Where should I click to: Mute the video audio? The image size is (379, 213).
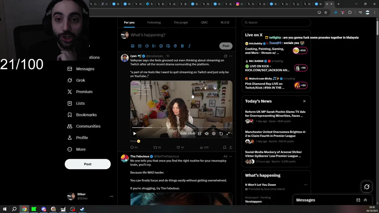point(207,133)
